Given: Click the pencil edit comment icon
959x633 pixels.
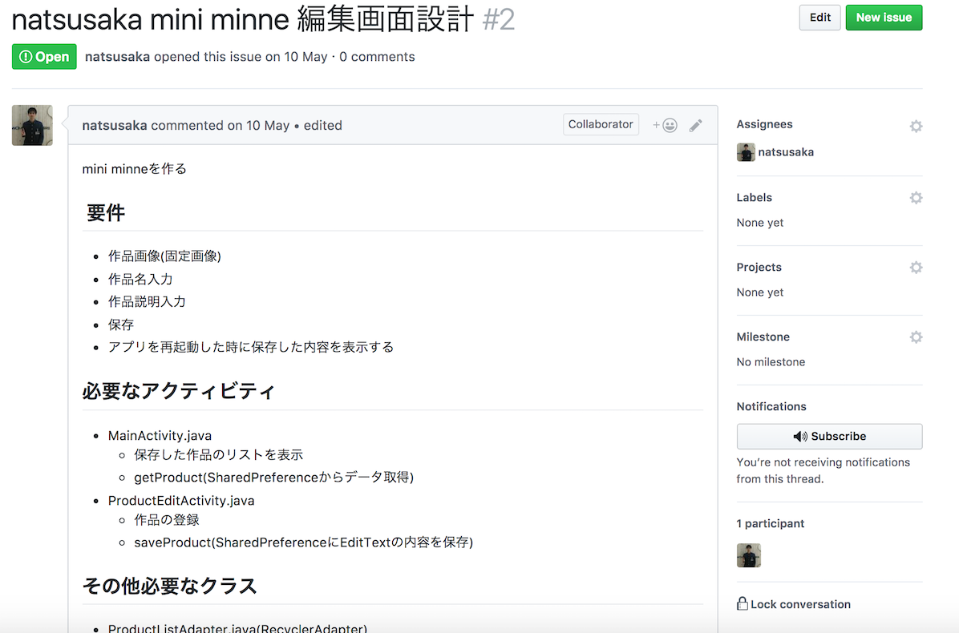Looking at the screenshot, I should pos(696,125).
